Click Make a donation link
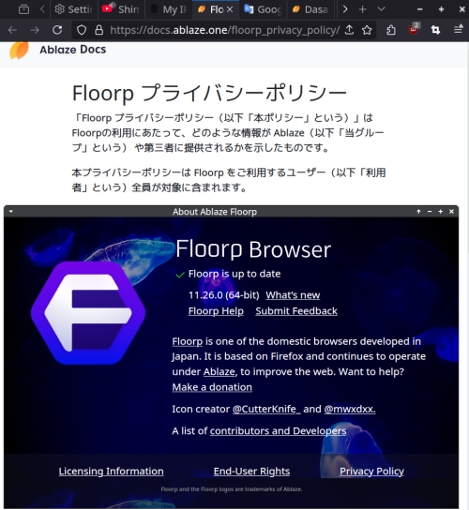This screenshot has height=510, width=469. [x=212, y=387]
